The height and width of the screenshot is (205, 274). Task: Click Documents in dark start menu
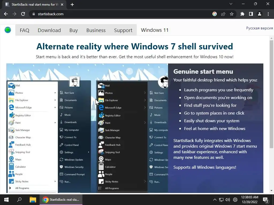pyautogui.click(x=158, y=100)
